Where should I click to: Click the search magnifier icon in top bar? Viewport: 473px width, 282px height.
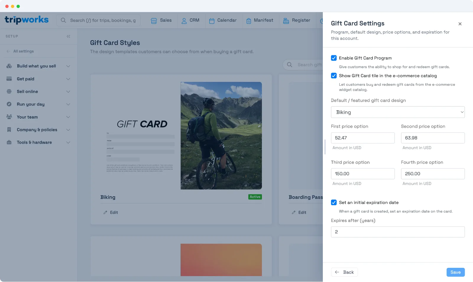point(63,20)
